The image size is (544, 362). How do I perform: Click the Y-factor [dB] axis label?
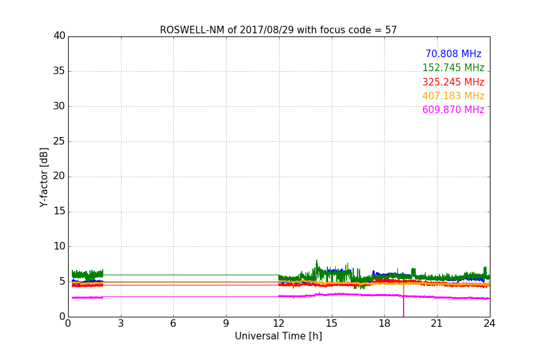tap(43, 177)
